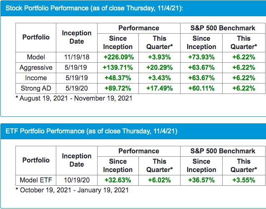
Task: Click the +226.09% since inception value
Action: pos(118,57)
